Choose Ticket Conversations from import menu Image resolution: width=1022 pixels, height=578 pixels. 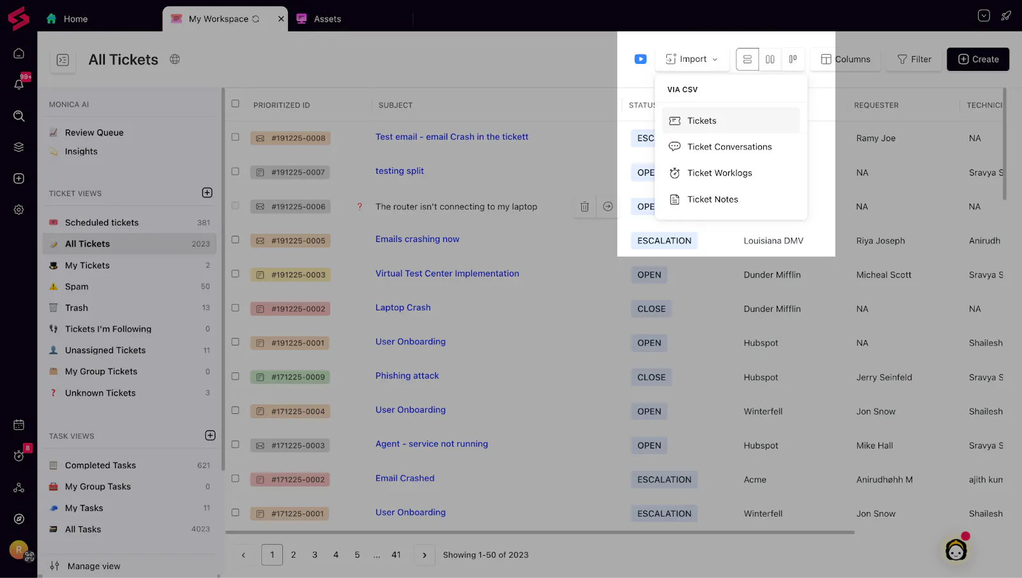(x=729, y=147)
